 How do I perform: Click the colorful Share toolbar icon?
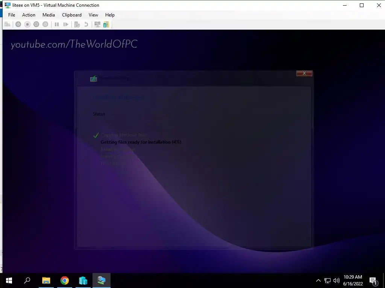[x=106, y=24]
